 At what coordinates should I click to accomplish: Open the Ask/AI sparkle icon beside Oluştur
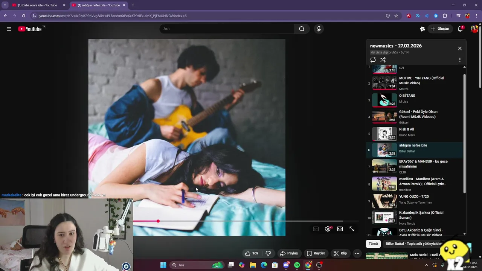(423, 29)
